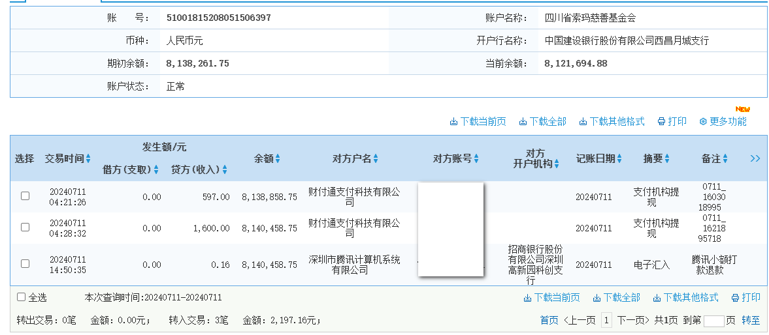Click the 1,600.00 credit amount

pos(211,228)
